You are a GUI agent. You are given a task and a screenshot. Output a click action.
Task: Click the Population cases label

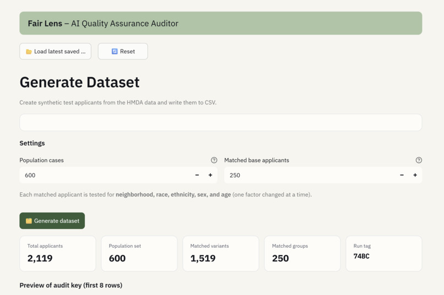(x=42, y=160)
